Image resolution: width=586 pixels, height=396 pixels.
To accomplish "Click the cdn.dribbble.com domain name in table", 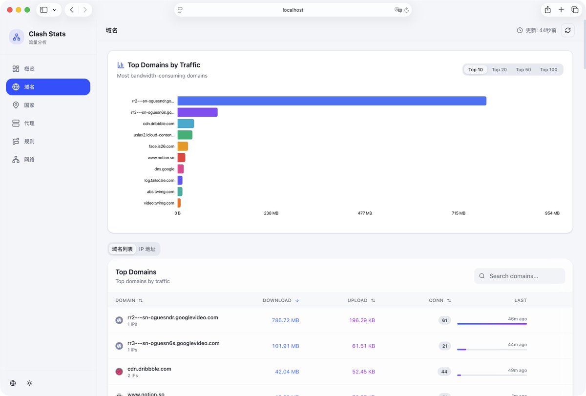I will point(149,369).
